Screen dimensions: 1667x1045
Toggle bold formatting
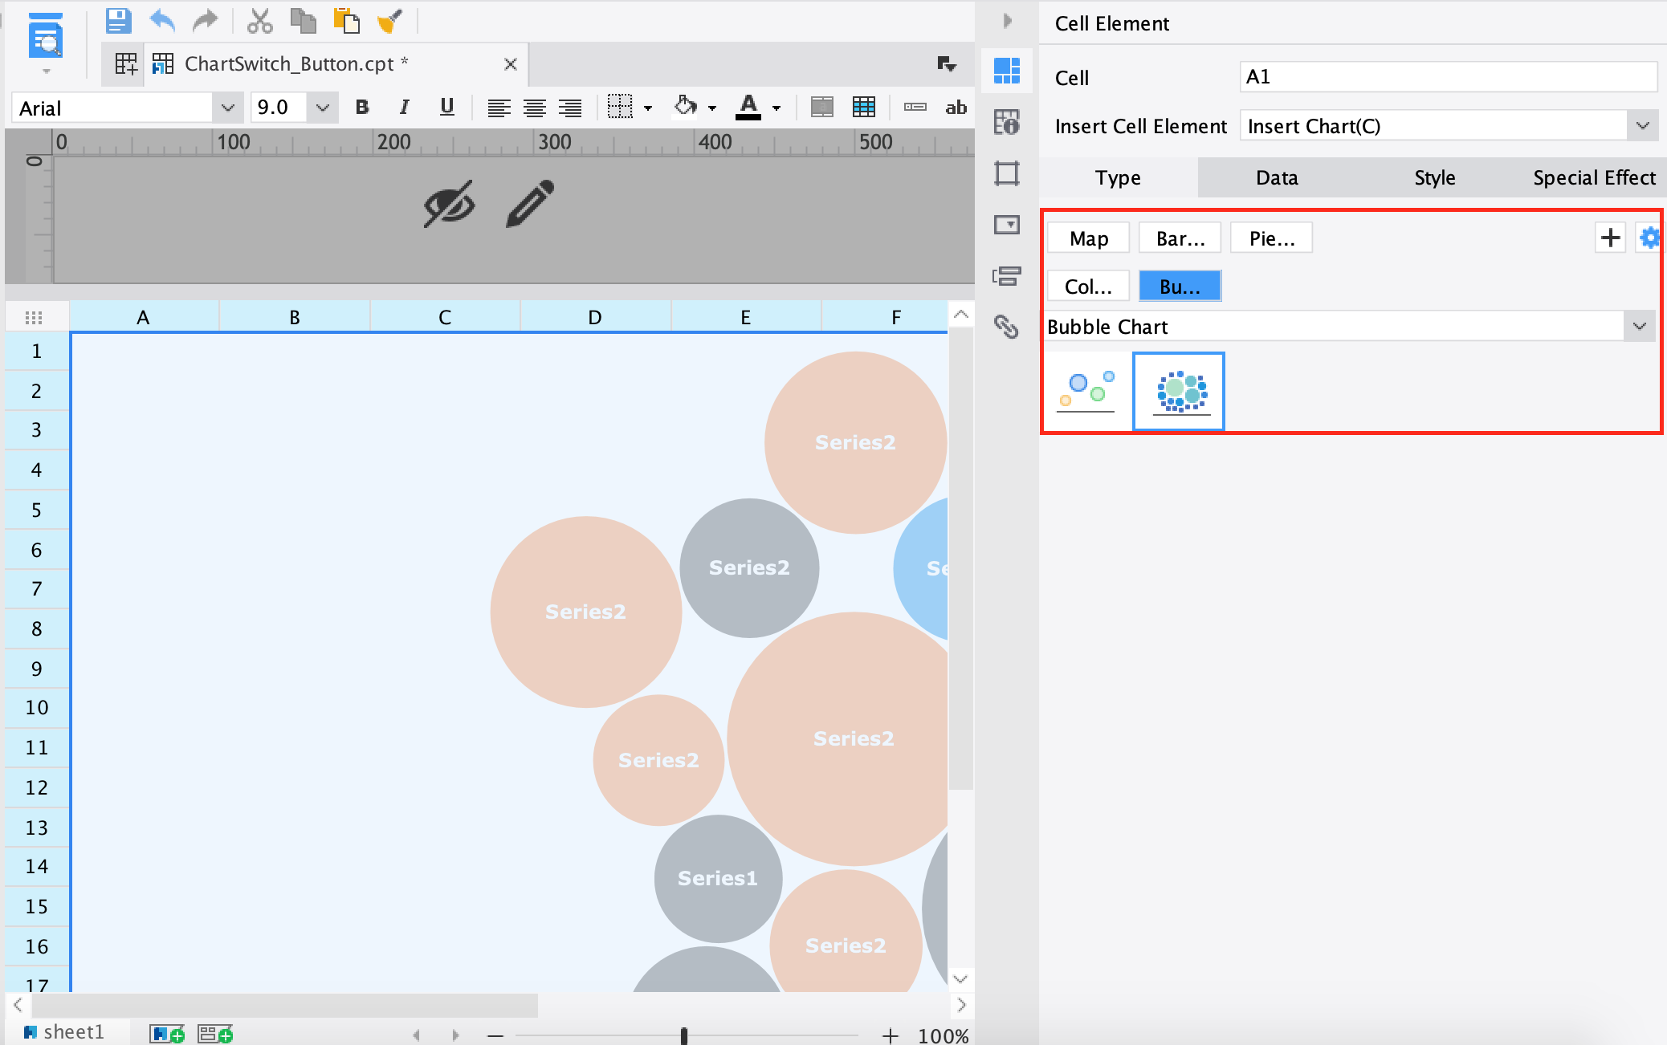point(362,107)
